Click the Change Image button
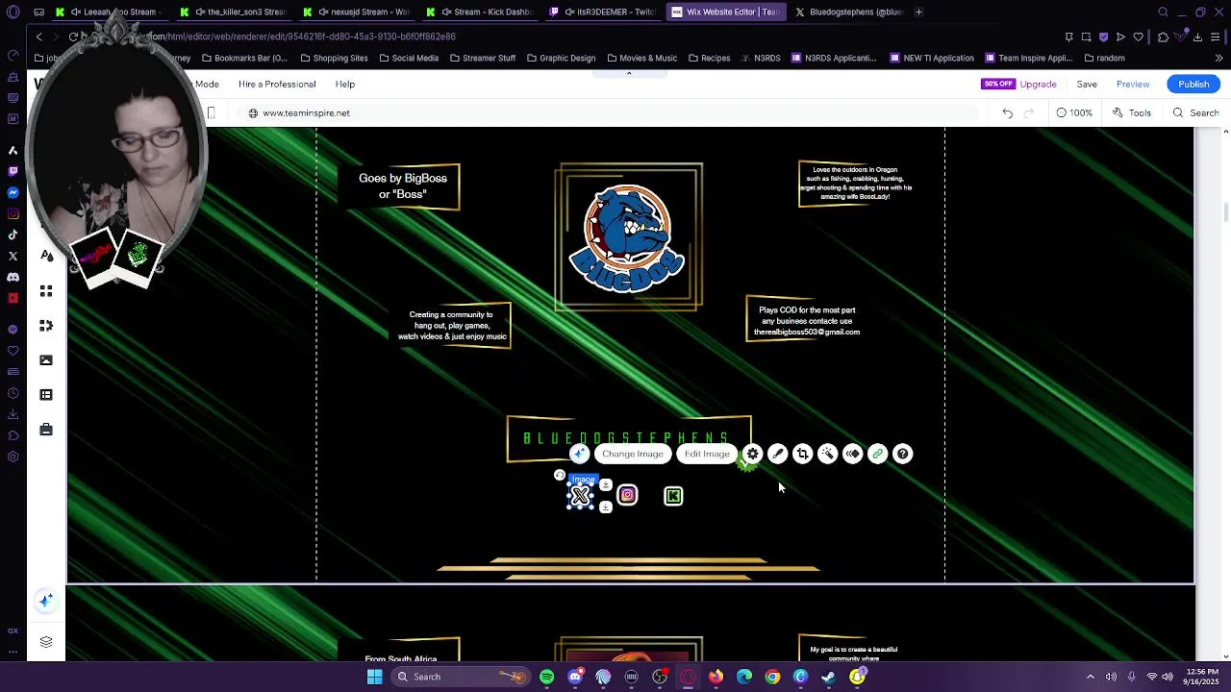 click(633, 454)
